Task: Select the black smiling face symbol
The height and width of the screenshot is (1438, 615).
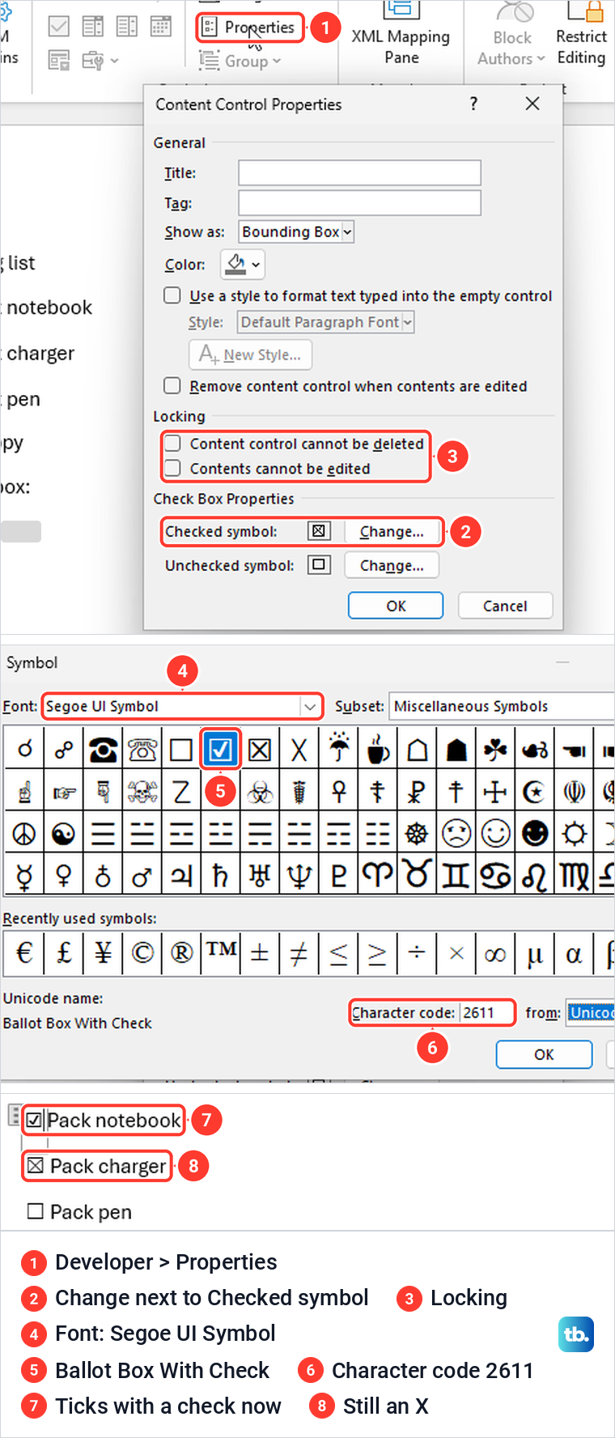Action: [535, 833]
